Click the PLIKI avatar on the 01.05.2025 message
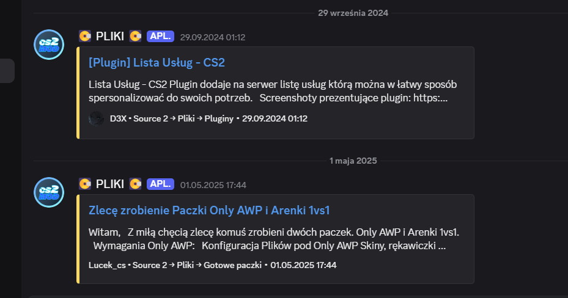Viewport: 568px width, 298px height. click(x=49, y=192)
